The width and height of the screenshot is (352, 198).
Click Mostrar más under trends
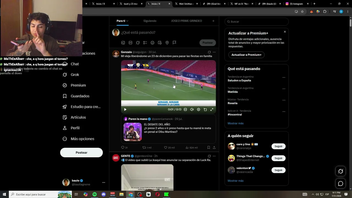coord(235,123)
